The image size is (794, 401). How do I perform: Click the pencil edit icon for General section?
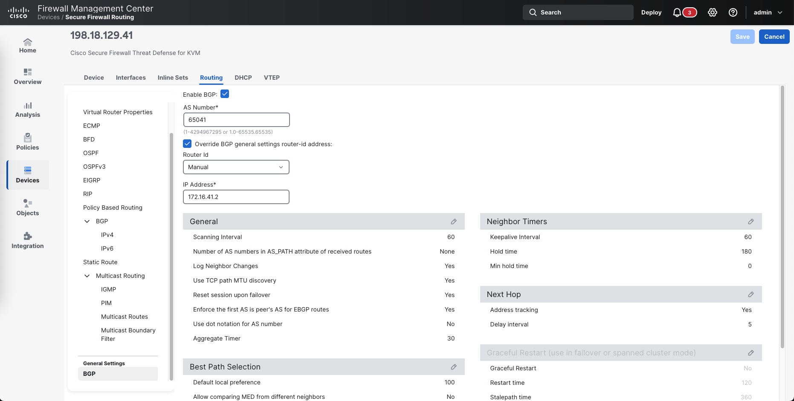click(x=454, y=222)
